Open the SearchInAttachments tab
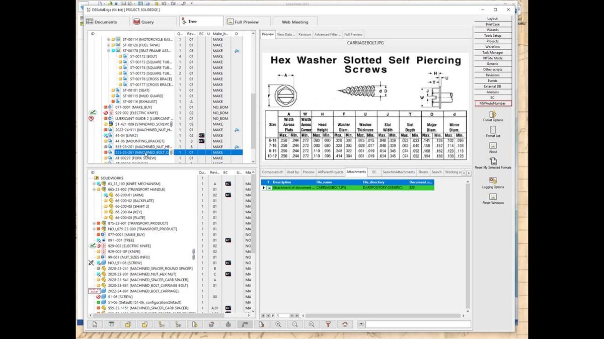 (398, 172)
